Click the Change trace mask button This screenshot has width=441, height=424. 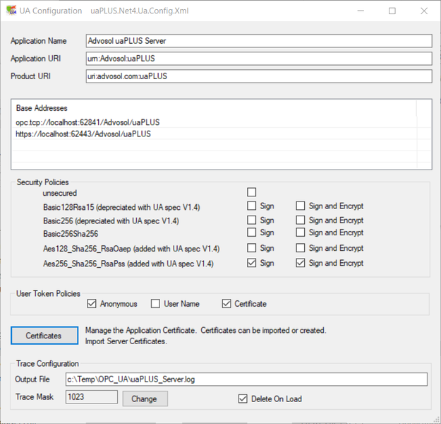pyautogui.click(x=145, y=399)
